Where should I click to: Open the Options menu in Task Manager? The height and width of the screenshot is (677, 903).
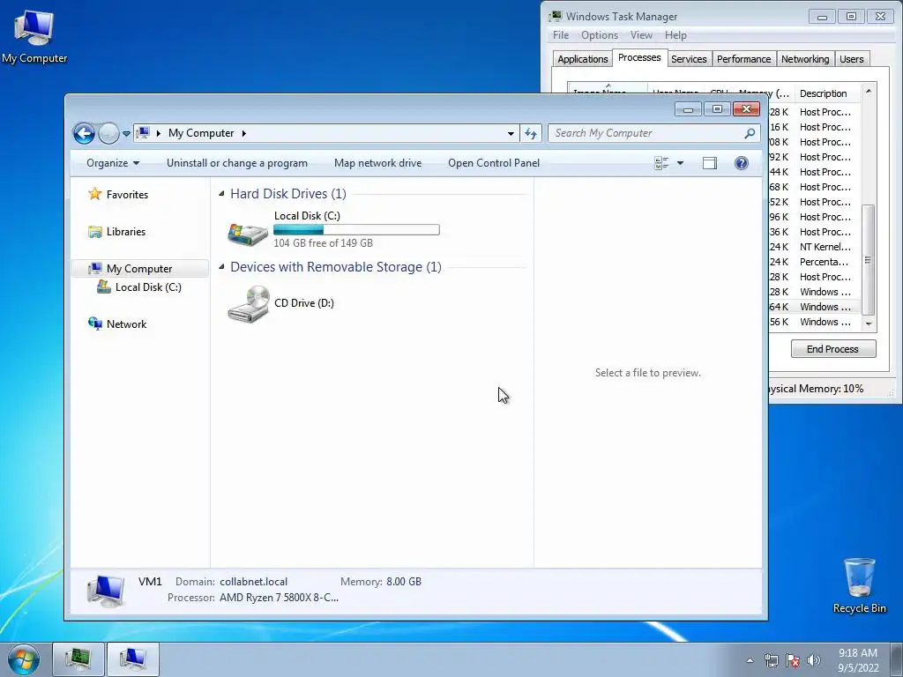pyautogui.click(x=599, y=35)
